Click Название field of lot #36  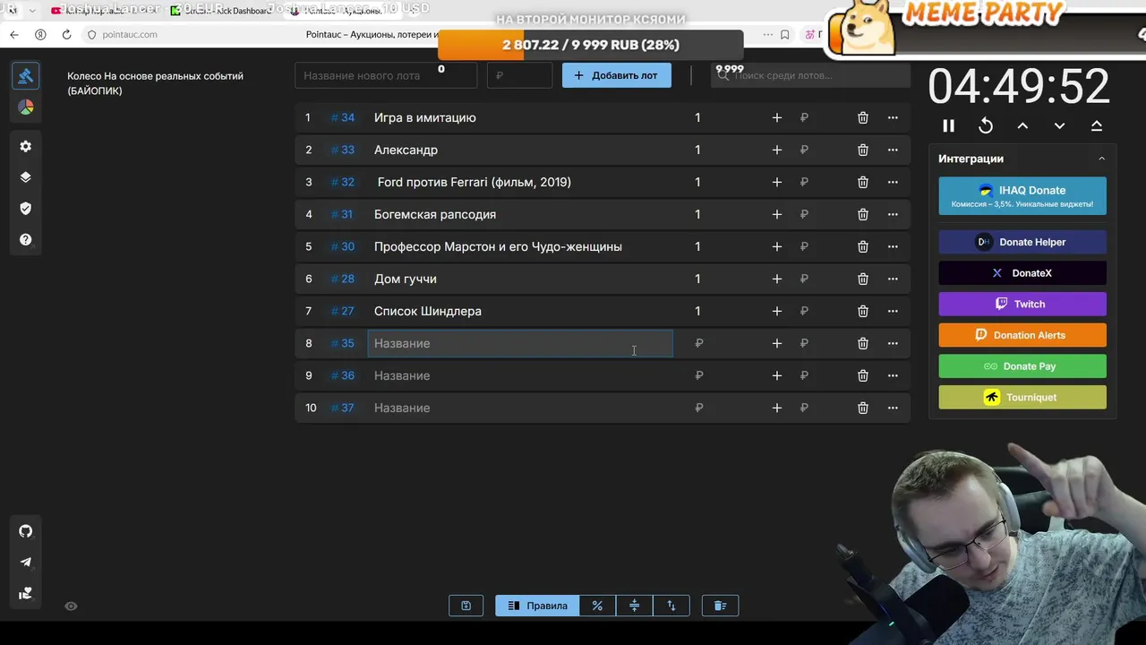tap(519, 375)
